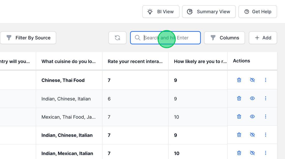
Task: Open the three-dot menu for the last row
Action: [x=265, y=153]
